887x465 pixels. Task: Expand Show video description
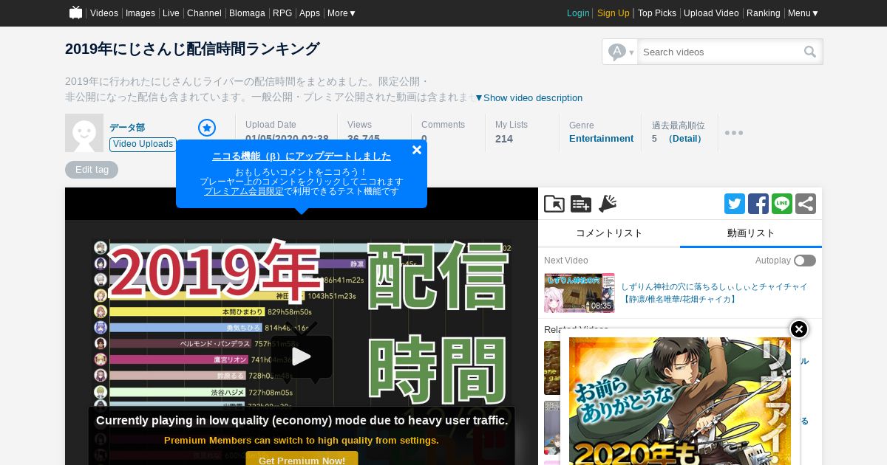point(529,98)
